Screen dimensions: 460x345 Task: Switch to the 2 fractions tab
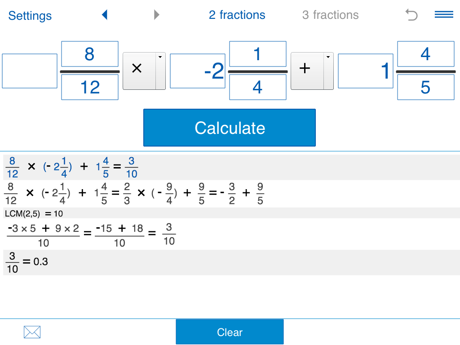pyautogui.click(x=237, y=15)
